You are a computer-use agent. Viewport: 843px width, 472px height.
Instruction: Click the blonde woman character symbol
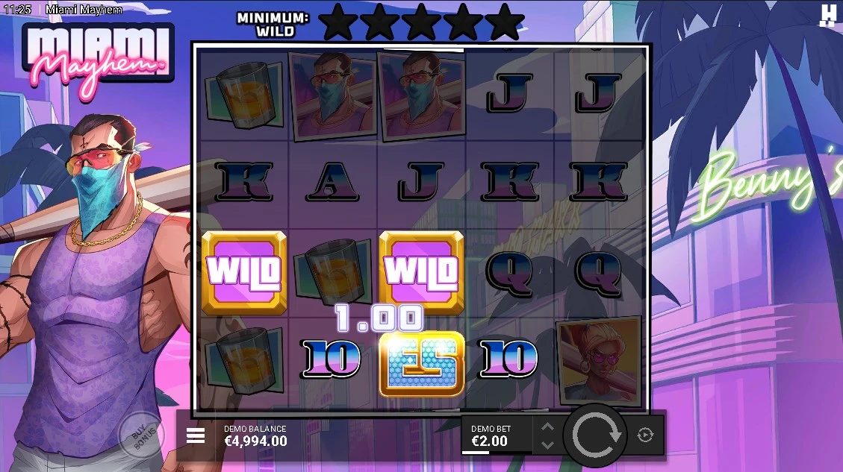coord(599,359)
